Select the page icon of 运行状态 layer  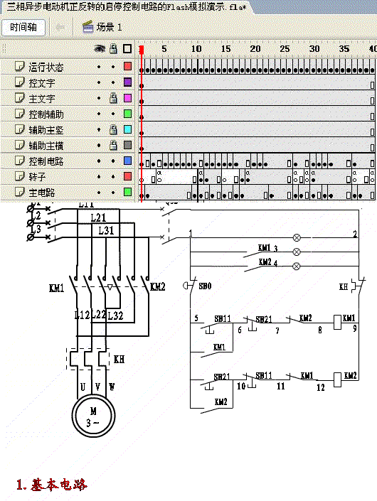coord(19,66)
